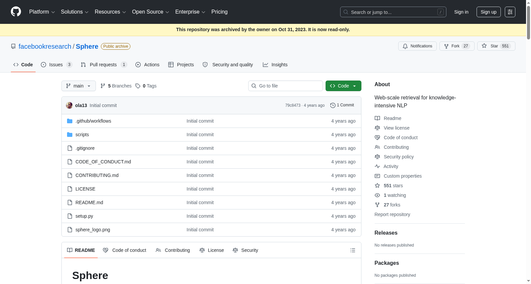
Task: Click the Packages heading link
Action: (x=387, y=263)
